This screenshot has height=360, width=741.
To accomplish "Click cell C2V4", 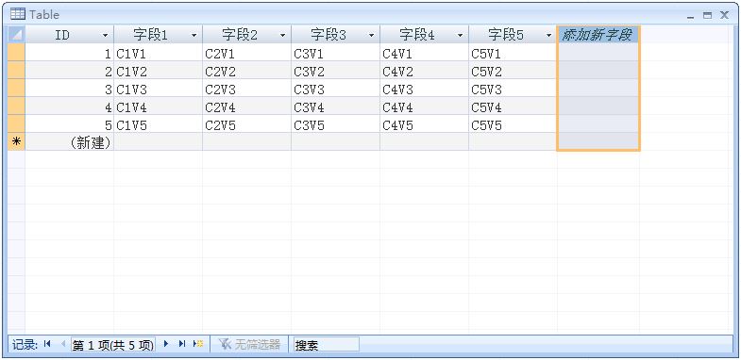I will point(247,106).
